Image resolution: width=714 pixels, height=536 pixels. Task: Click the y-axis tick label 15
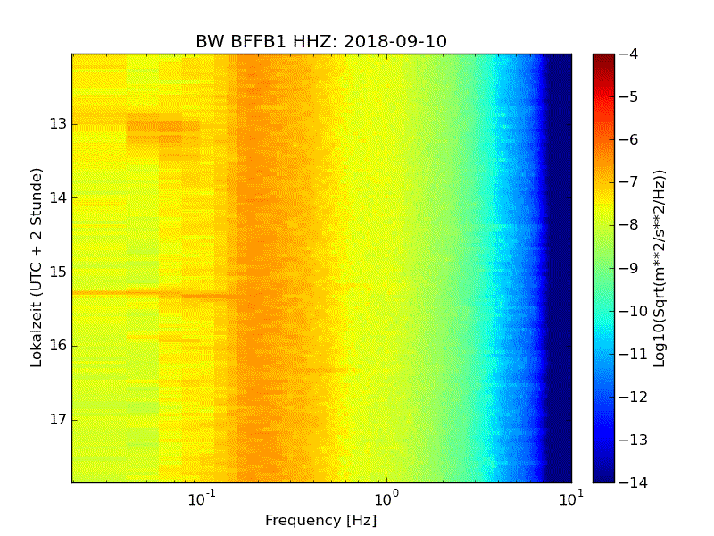coord(58,272)
